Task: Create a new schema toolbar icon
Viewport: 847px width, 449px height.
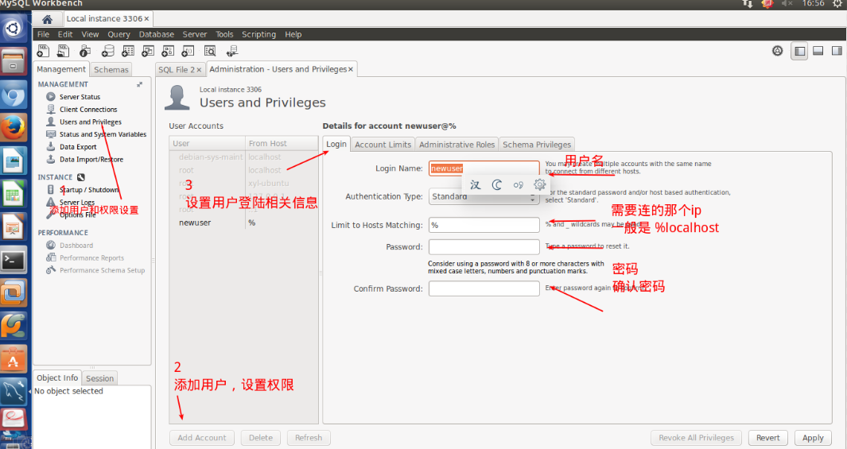Action: pyautogui.click(x=108, y=52)
